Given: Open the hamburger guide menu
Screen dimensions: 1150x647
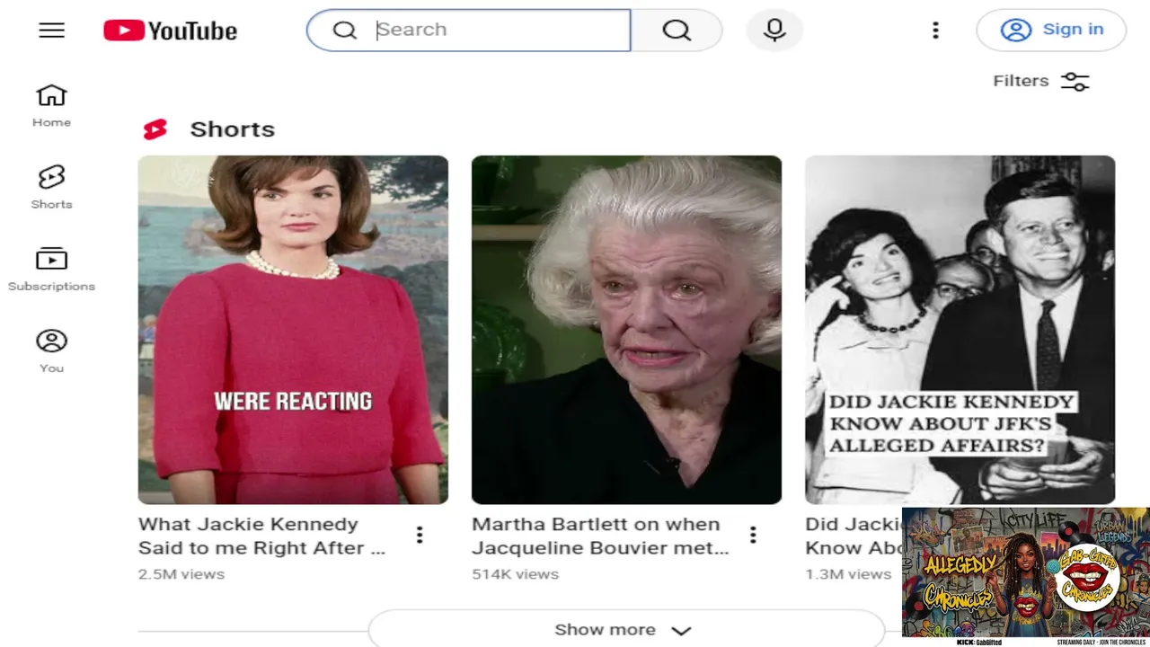Looking at the screenshot, I should click(x=51, y=30).
